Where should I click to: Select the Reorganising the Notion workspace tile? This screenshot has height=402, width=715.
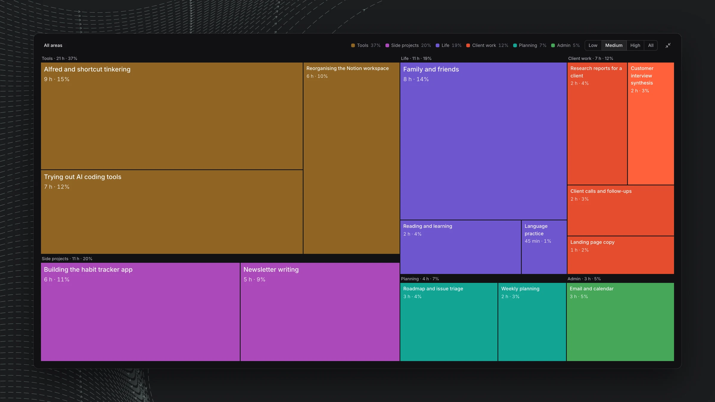coord(352,158)
